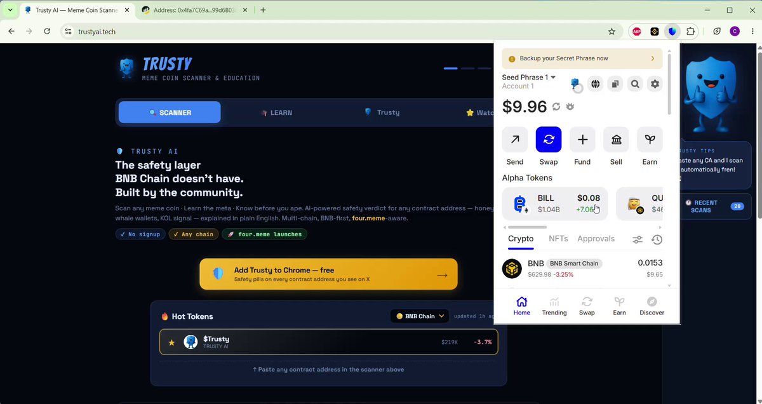Click the 'No signup' badge
This screenshot has width=762, height=404.
[140, 234]
